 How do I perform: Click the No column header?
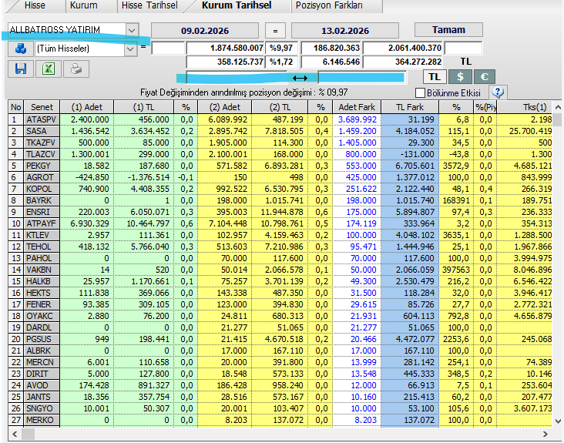click(x=16, y=107)
